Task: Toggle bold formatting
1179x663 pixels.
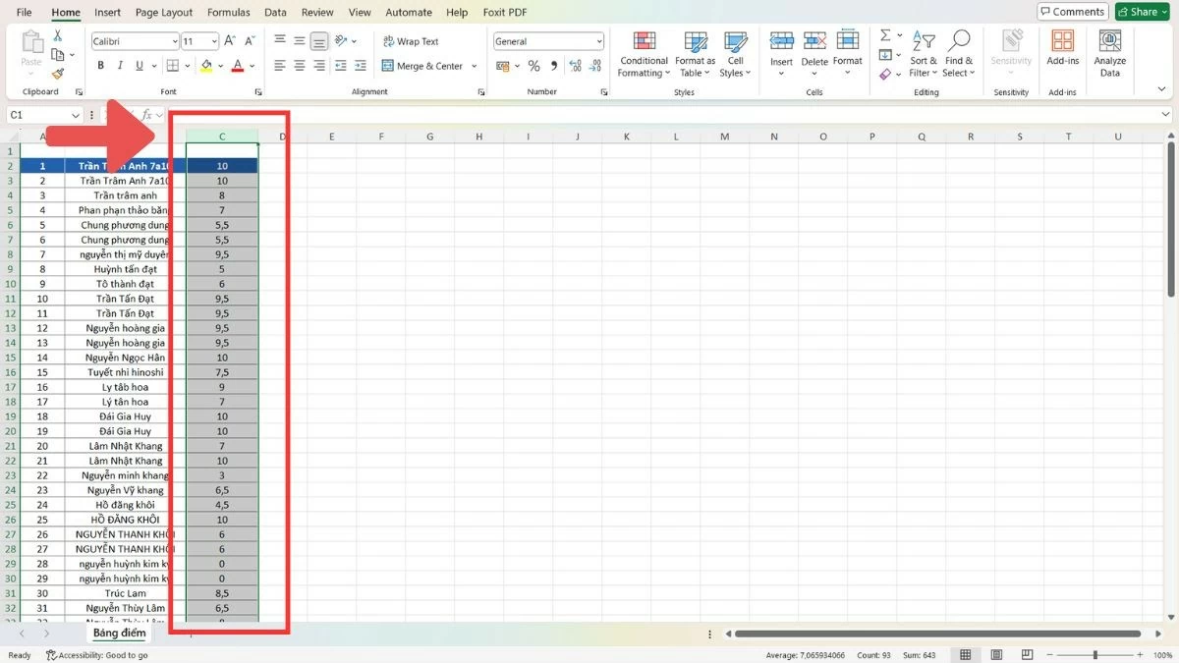Action: pyautogui.click(x=99, y=65)
